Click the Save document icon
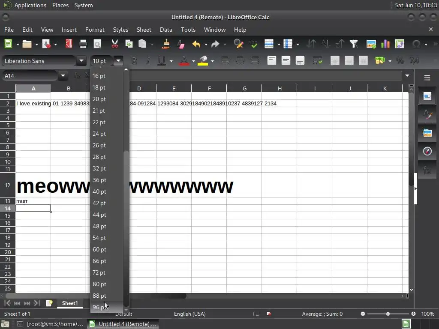Viewport: 439px width, 329px height. point(46,44)
